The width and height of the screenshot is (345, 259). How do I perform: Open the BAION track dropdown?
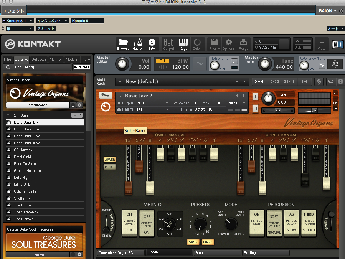[328, 11]
